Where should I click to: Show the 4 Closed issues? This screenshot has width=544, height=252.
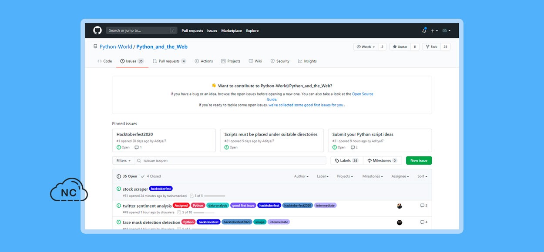click(151, 176)
